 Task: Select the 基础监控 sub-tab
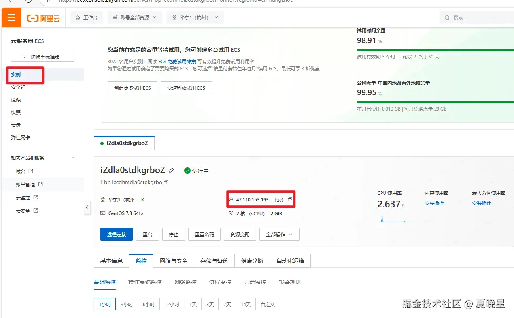[105, 282]
